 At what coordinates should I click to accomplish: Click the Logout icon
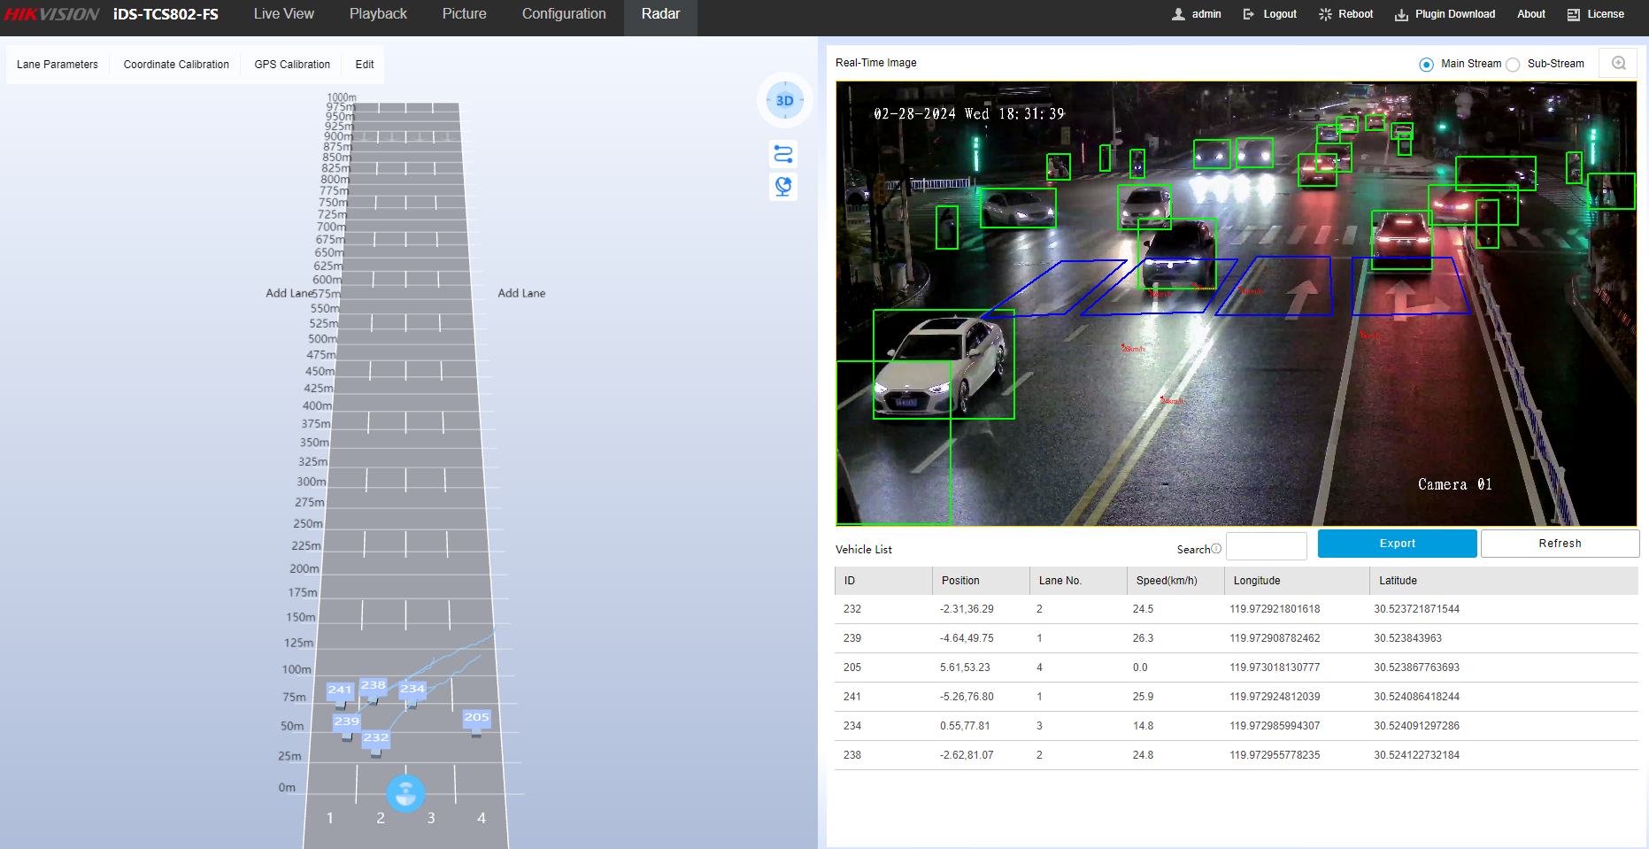click(1248, 14)
